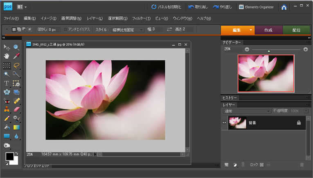Open the イメージ(I) menu
The image size is (313, 178).
pos(49,18)
